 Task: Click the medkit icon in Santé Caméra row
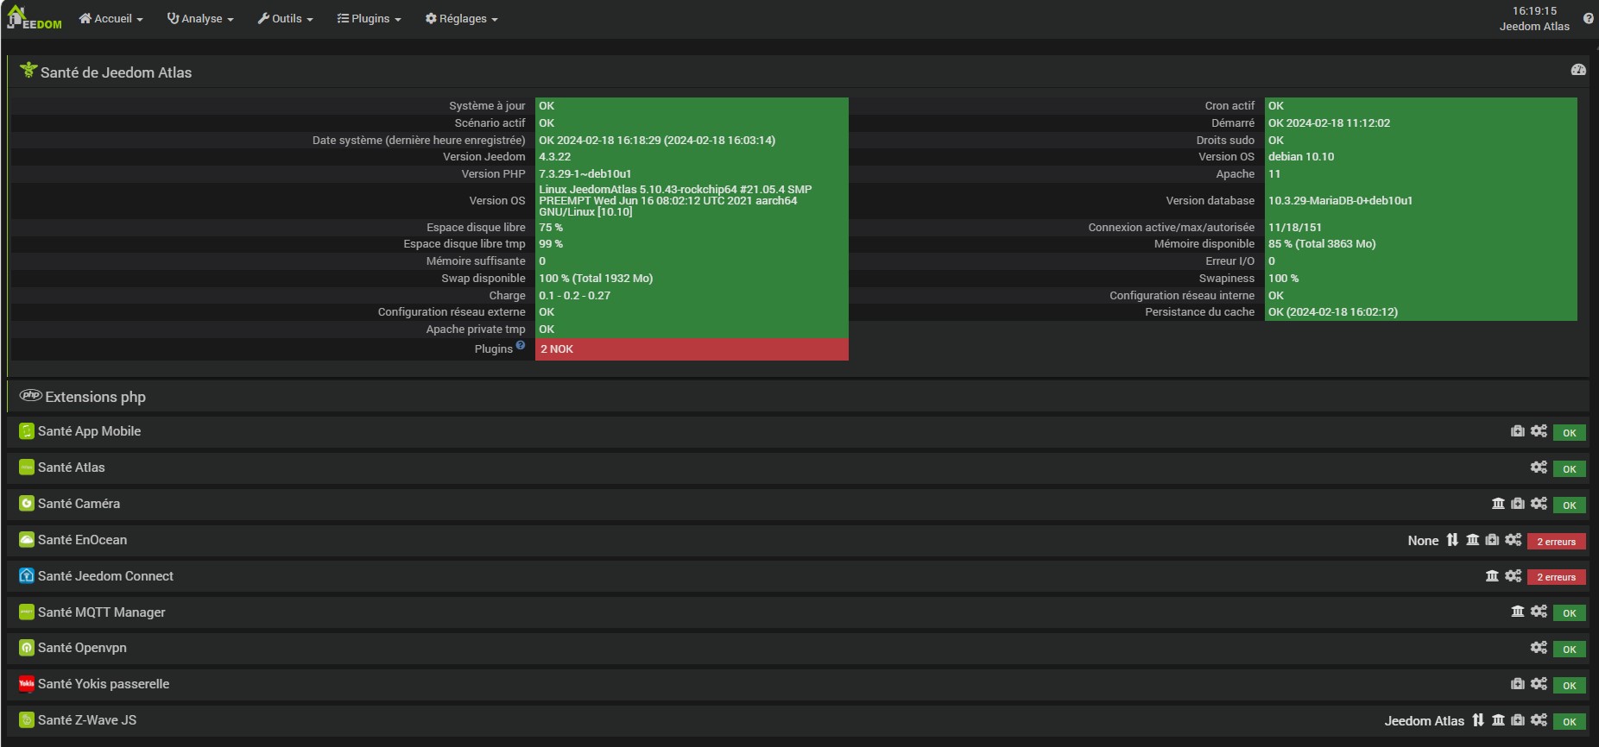1518,504
